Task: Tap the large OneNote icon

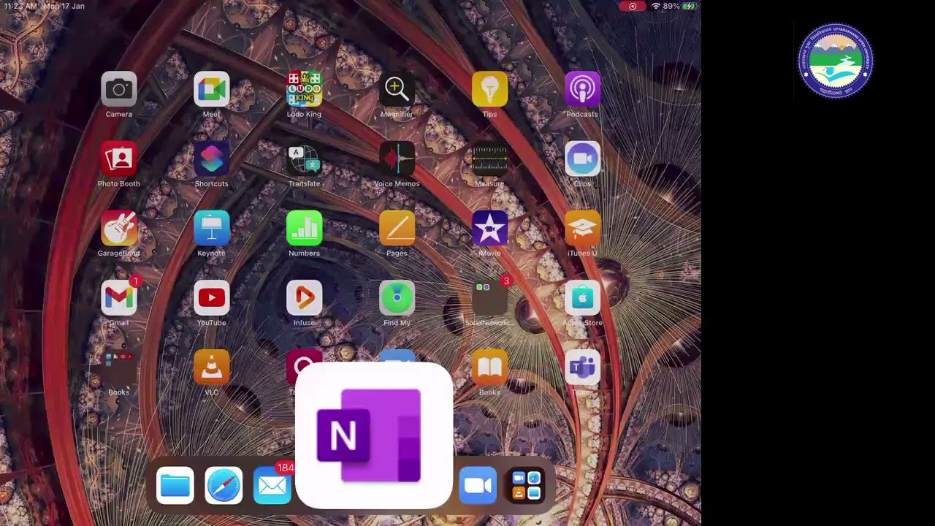Action: pos(374,435)
